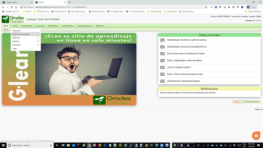Play Demo enviar mensajes de texto video icon

click(162, 74)
